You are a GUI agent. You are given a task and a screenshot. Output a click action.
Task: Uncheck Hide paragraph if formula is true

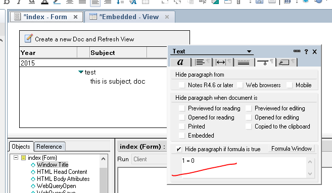(179, 149)
